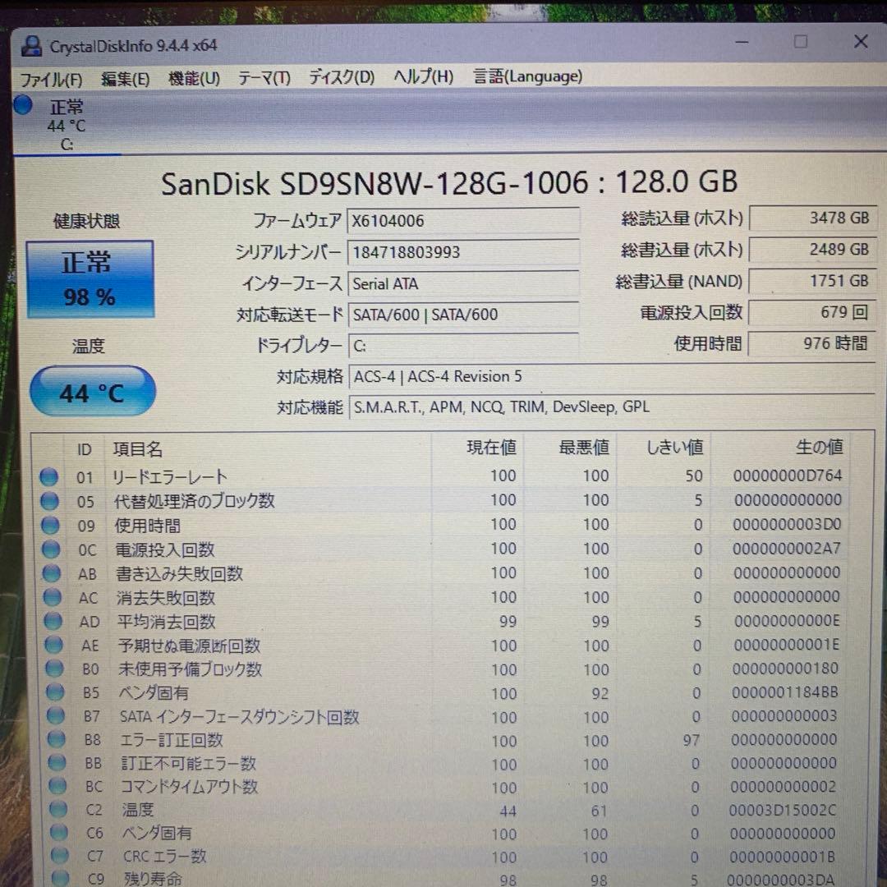Click the features field S.M.A.R.T., APM, NCQ, TRIM
887x887 pixels.
[x=612, y=407]
